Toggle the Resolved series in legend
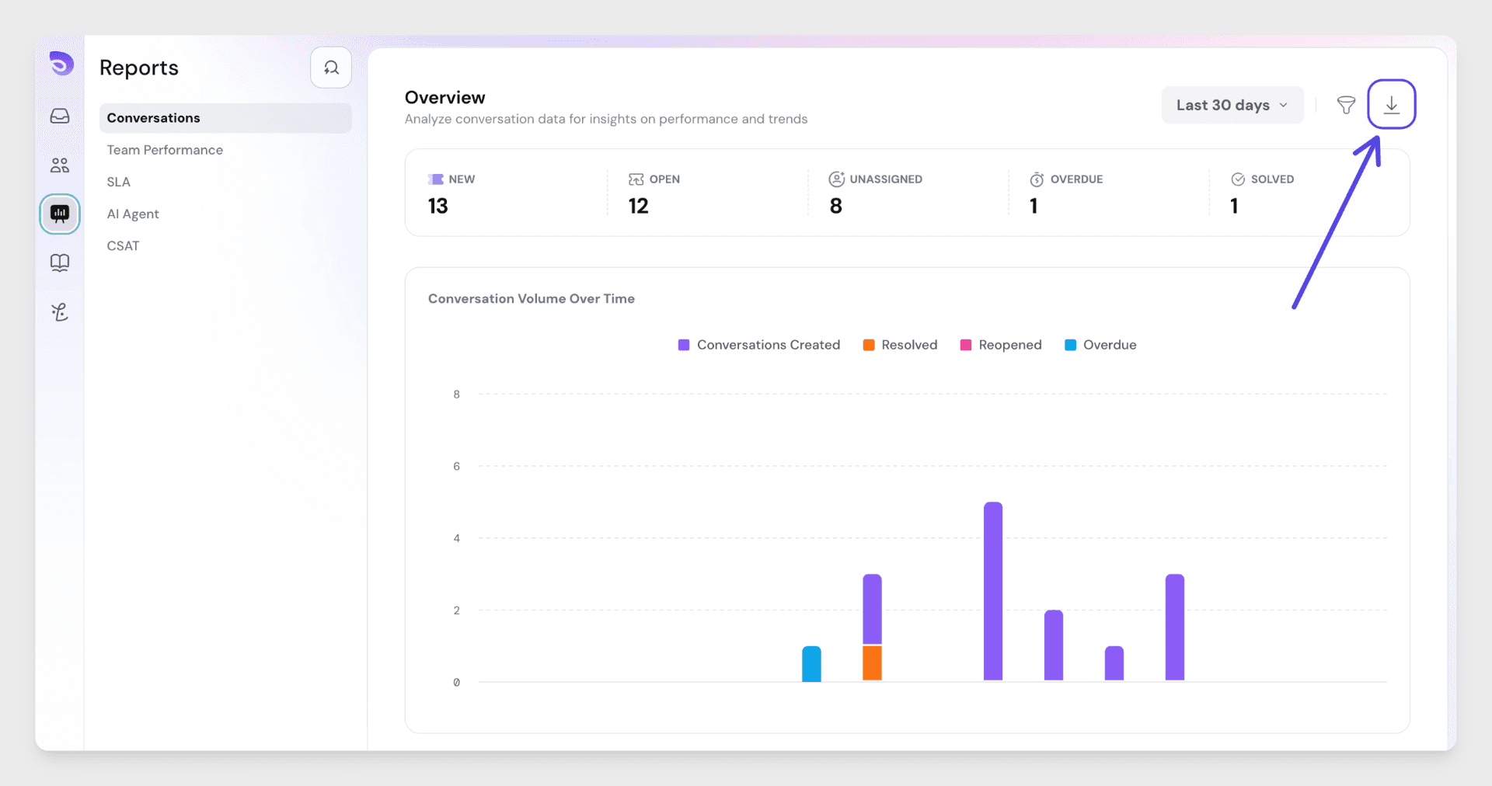This screenshot has width=1492, height=786. [x=900, y=345]
